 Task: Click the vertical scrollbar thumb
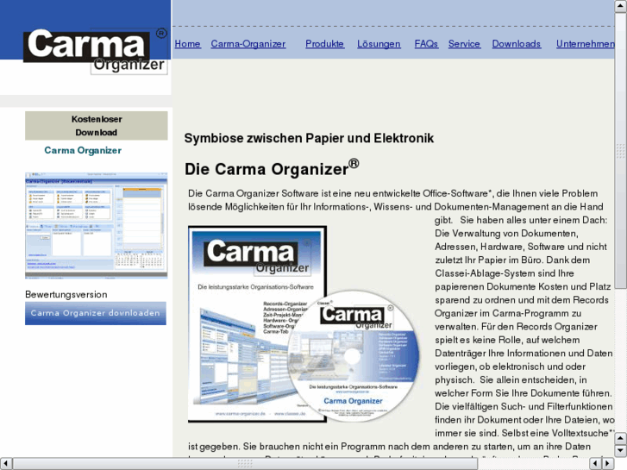[x=621, y=150]
